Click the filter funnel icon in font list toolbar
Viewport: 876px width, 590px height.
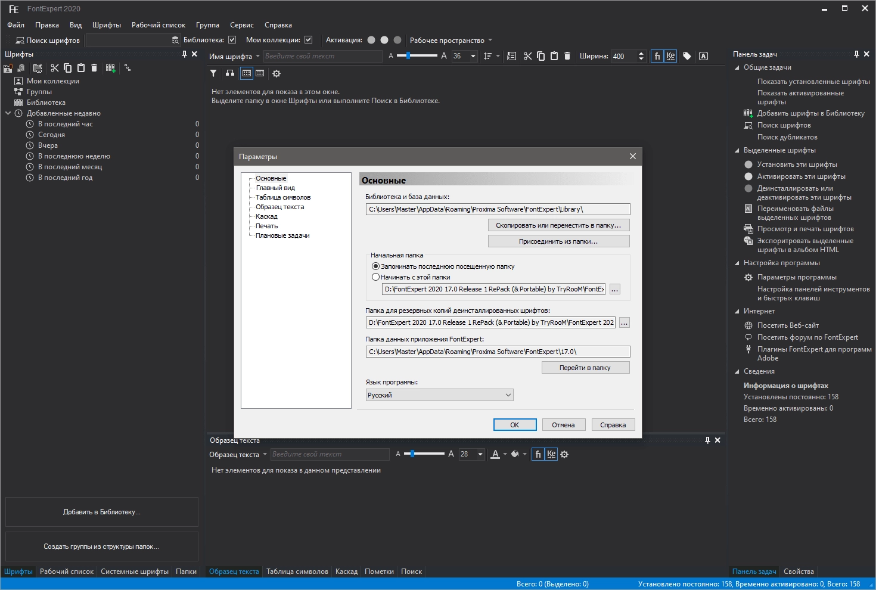click(213, 73)
